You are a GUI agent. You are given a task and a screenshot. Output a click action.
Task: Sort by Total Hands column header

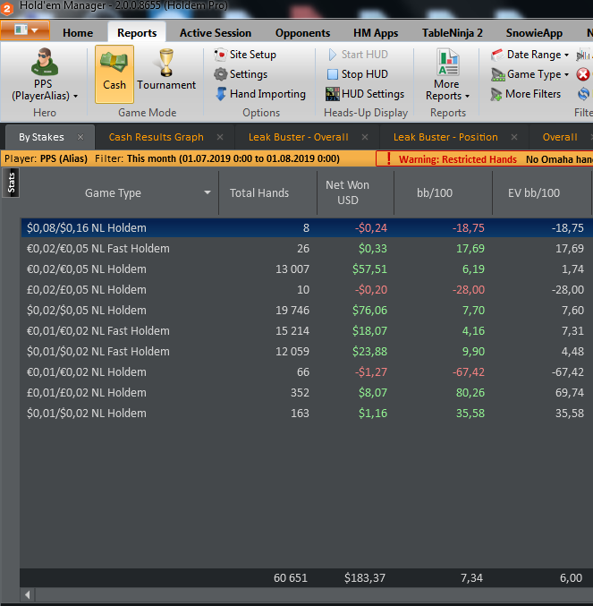(267, 192)
